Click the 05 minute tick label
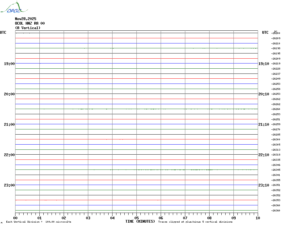282x226 pixels. pyautogui.click(x=137, y=218)
